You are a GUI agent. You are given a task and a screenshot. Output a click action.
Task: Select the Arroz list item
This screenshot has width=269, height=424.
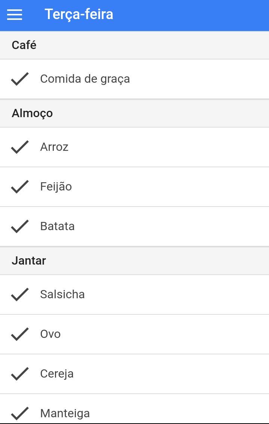pos(134,147)
